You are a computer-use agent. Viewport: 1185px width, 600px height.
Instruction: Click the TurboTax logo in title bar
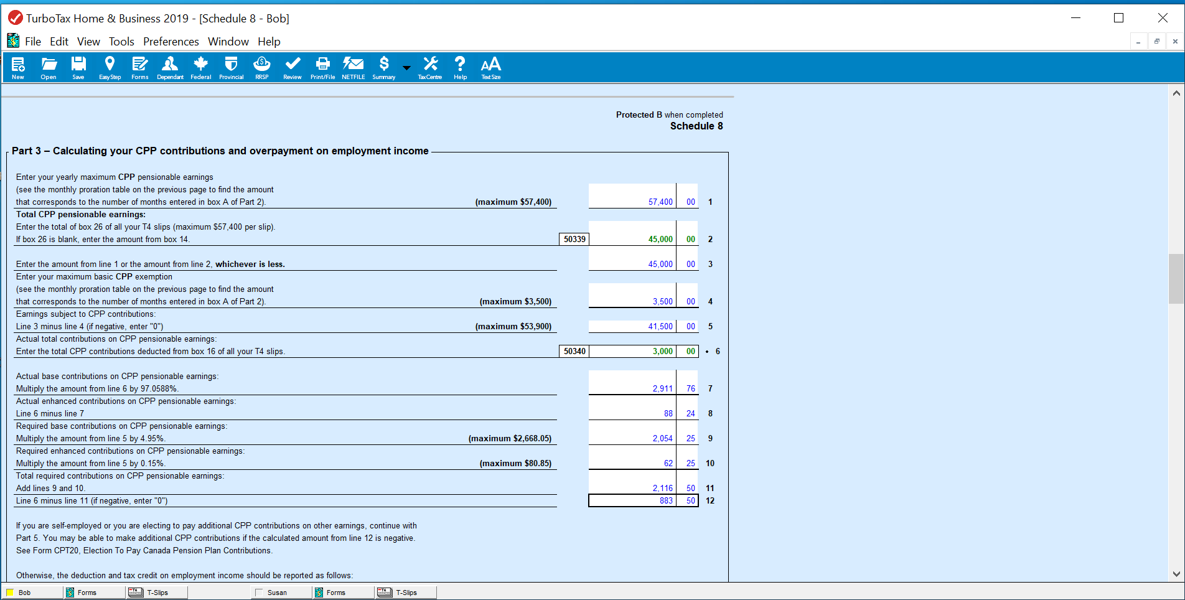15,18
